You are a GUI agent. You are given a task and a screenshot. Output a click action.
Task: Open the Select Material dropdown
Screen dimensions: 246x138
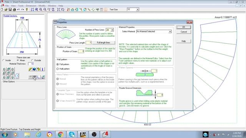170,31
